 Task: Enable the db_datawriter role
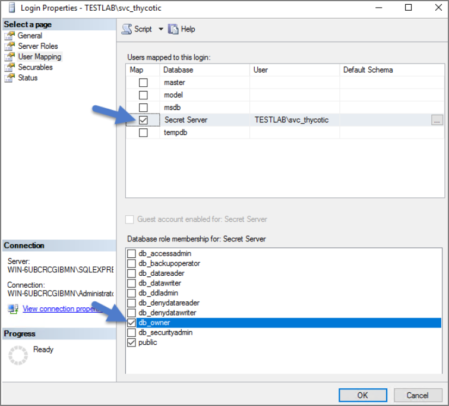131,283
